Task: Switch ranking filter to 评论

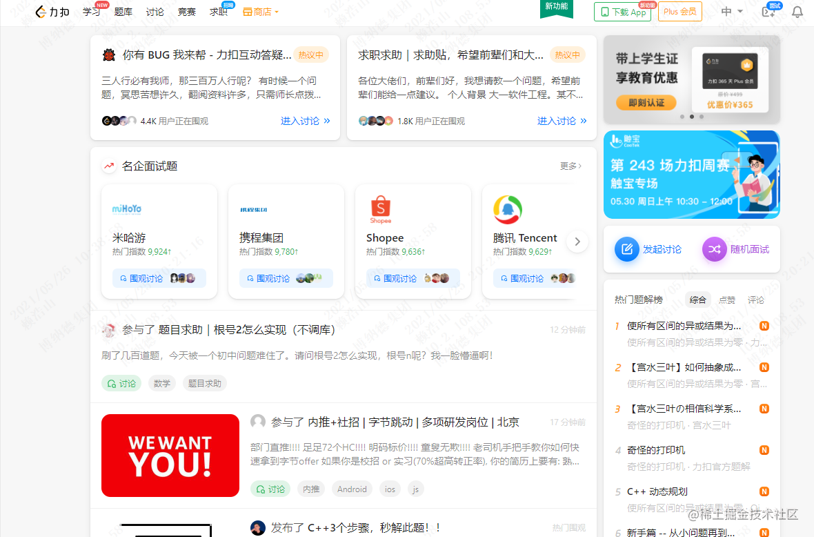Action: tap(756, 300)
